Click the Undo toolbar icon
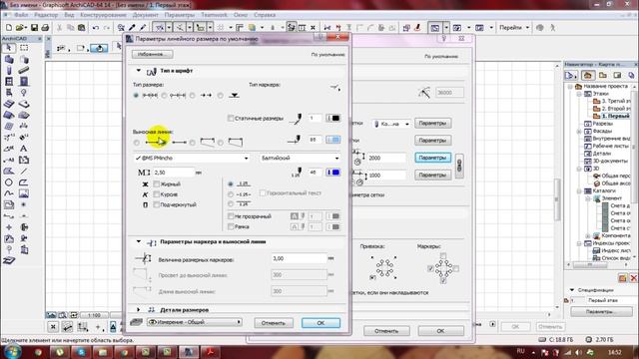 tap(96, 28)
